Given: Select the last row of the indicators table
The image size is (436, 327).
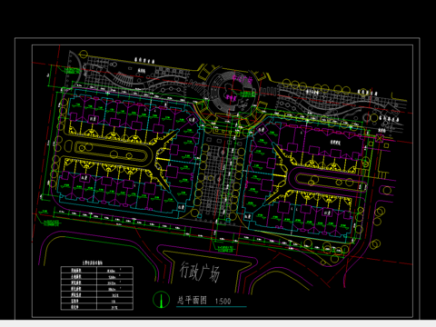Looking at the screenshot, I should point(97,307).
